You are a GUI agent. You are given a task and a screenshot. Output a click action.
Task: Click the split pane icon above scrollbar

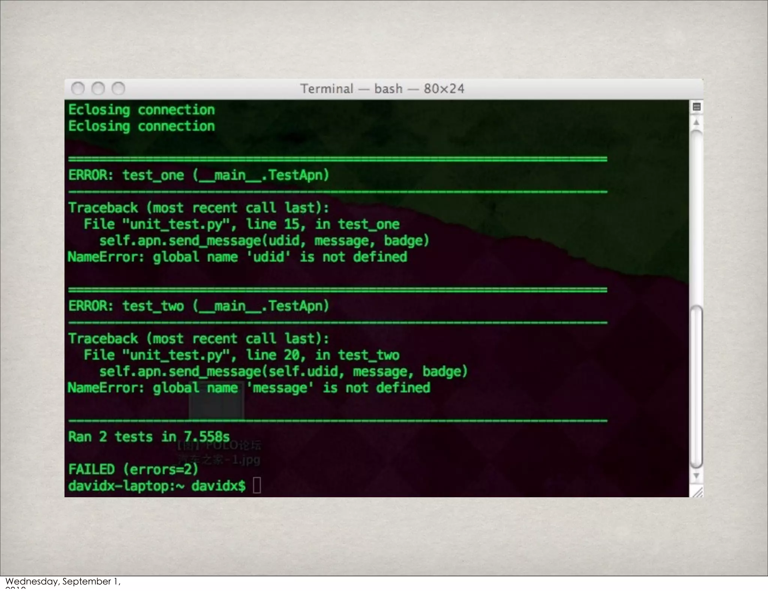pyautogui.click(x=696, y=107)
